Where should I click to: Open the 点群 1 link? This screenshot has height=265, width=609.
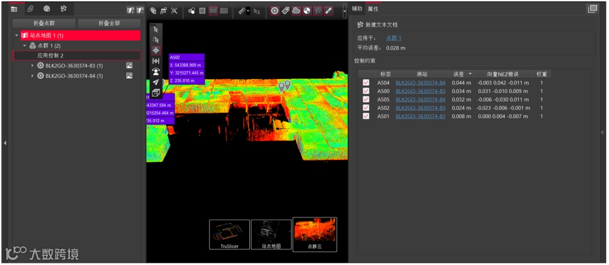394,38
